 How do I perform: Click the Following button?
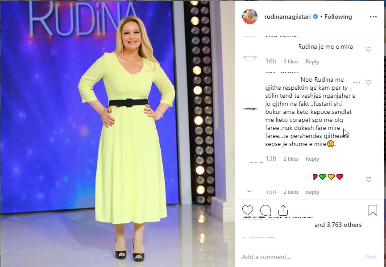(x=338, y=17)
